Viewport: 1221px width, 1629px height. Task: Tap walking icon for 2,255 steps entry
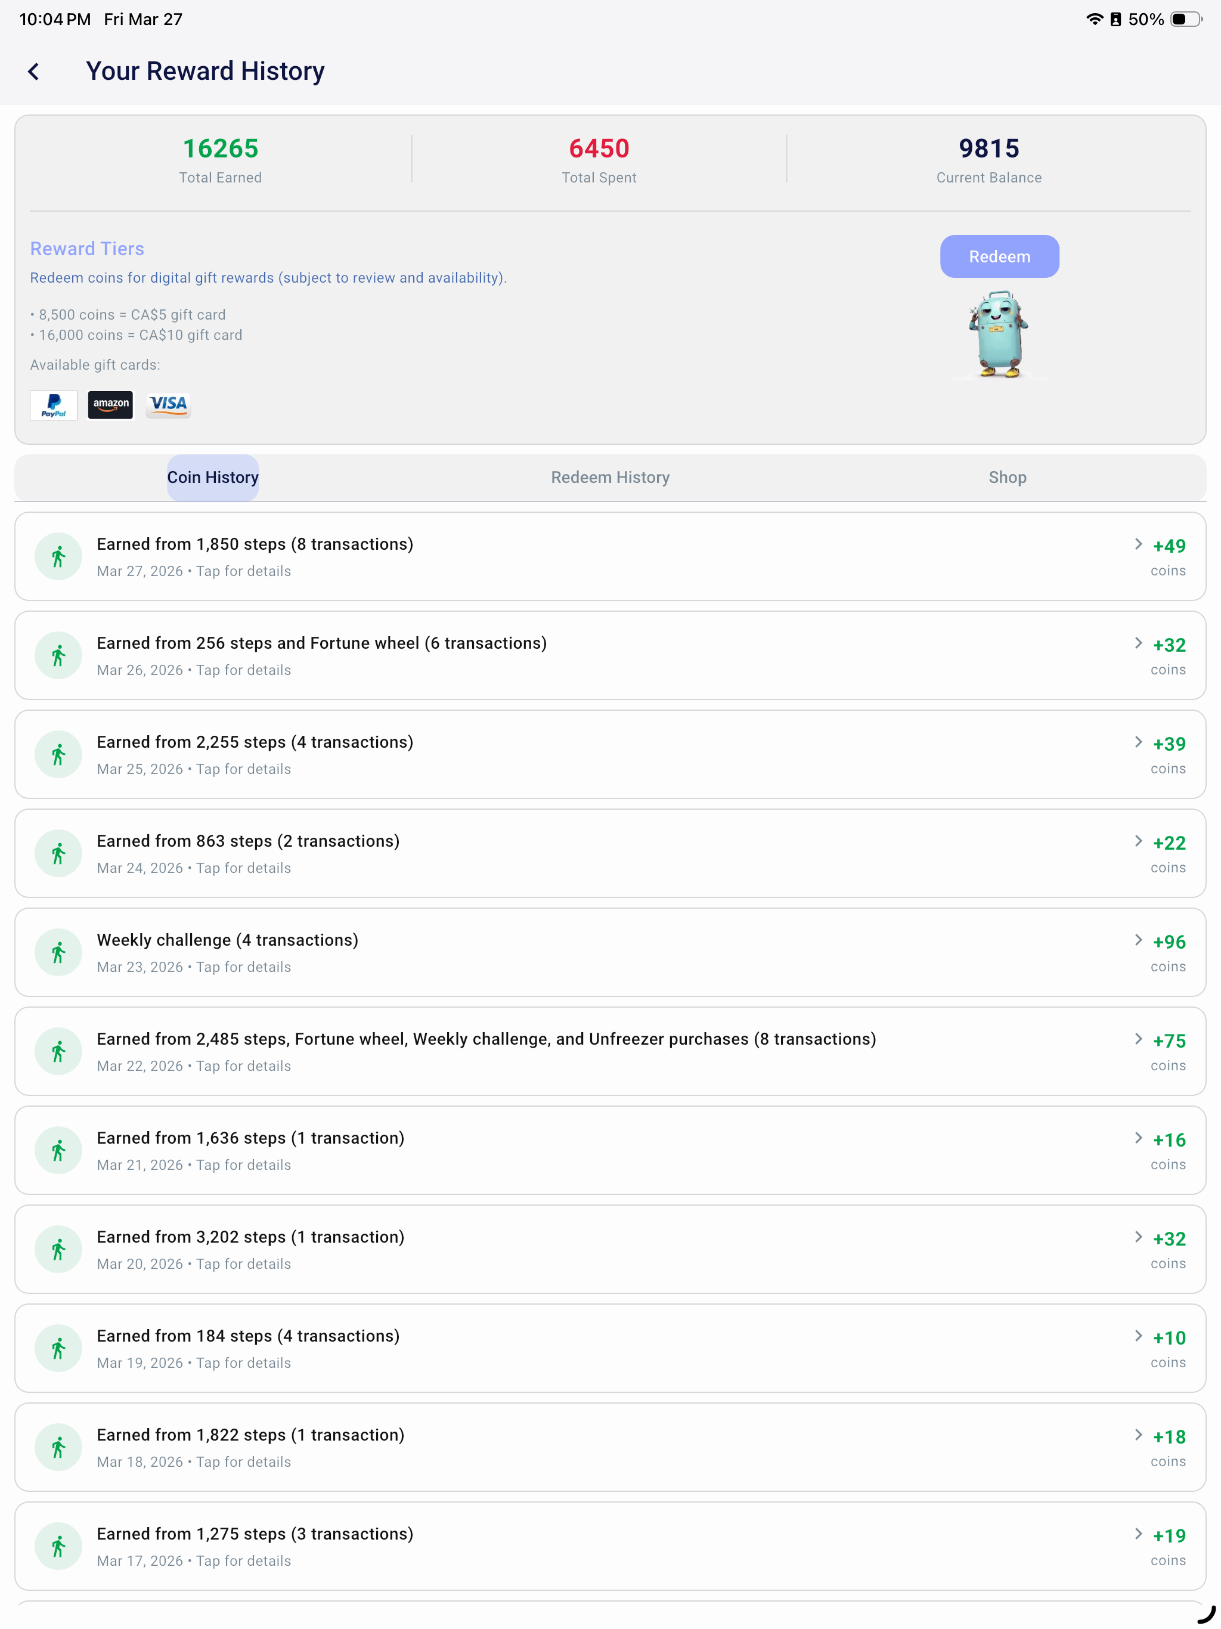(x=58, y=755)
